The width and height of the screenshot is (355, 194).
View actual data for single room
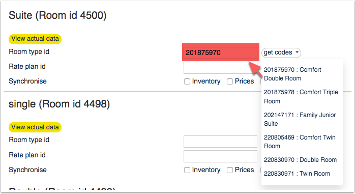pyautogui.click(x=35, y=127)
